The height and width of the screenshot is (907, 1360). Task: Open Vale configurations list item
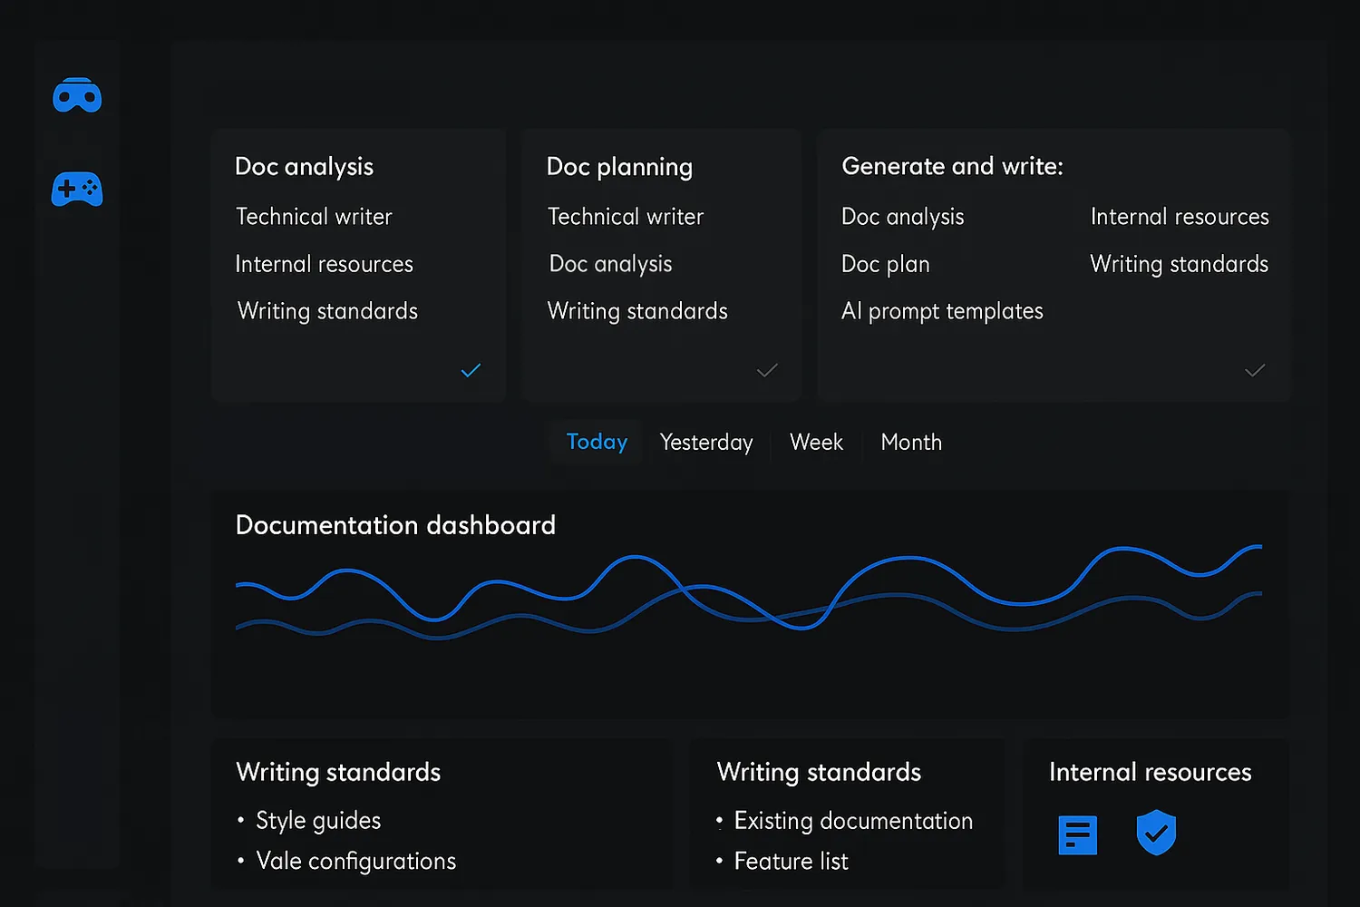coord(355,861)
